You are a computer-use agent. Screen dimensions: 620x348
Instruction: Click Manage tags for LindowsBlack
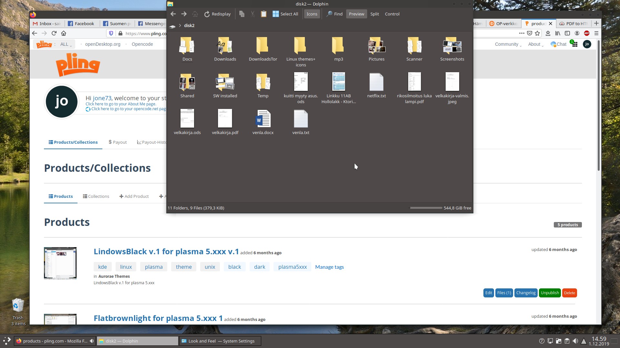tap(329, 267)
